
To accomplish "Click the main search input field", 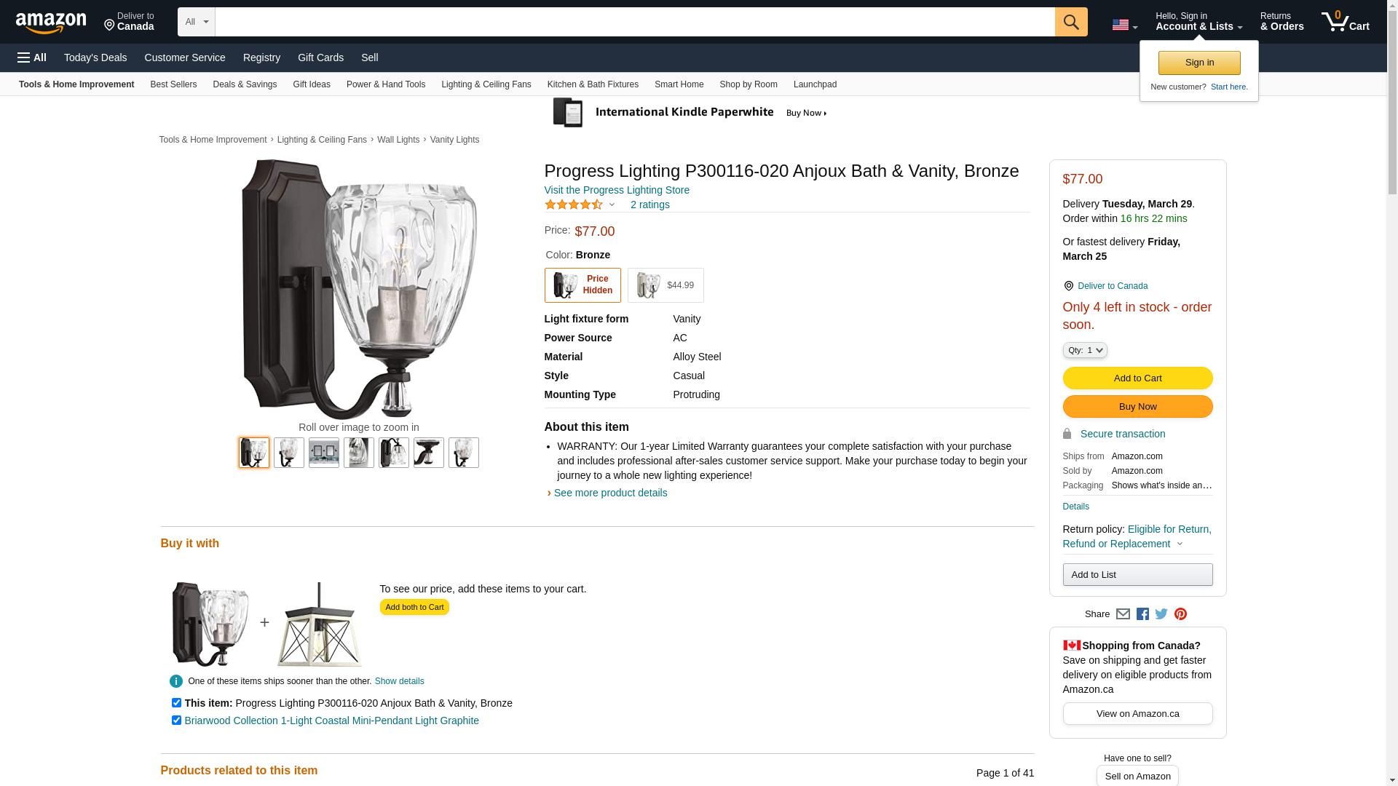I will pyautogui.click(x=634, y=22).
